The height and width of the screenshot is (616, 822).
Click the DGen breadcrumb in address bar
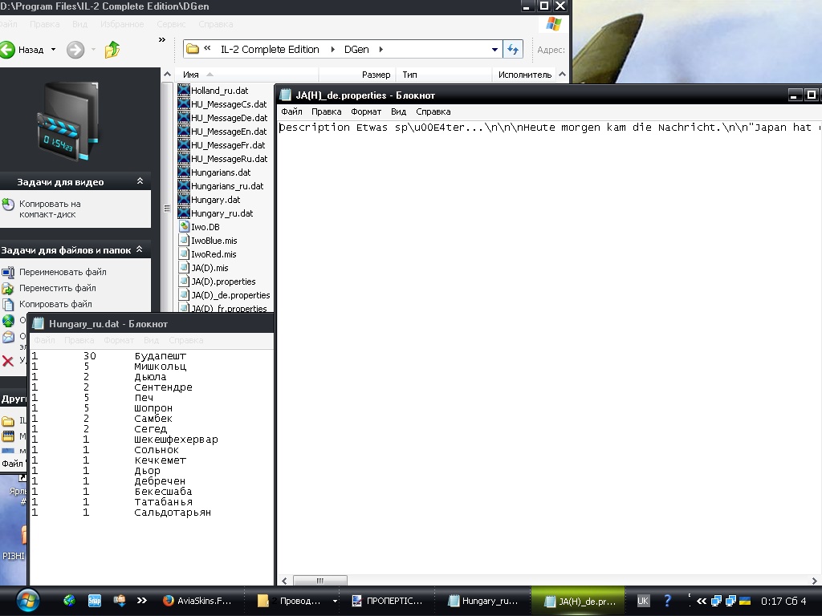356,49
